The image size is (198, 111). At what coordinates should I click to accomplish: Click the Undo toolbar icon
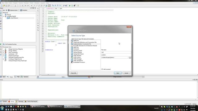[25, 6]
